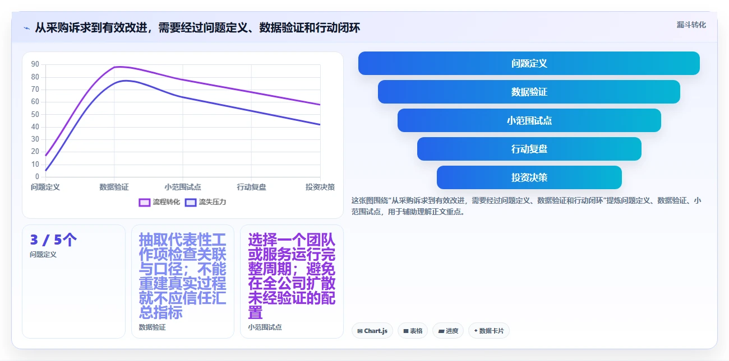729x361 pixels.
Task: Click the 小范围试点 caption under the purple card text
Action: [x=265, y=327]
